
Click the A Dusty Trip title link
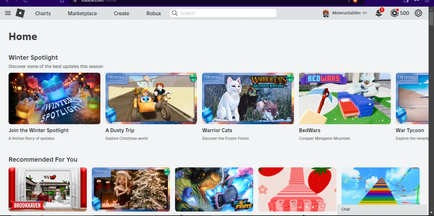pos(120,130)
